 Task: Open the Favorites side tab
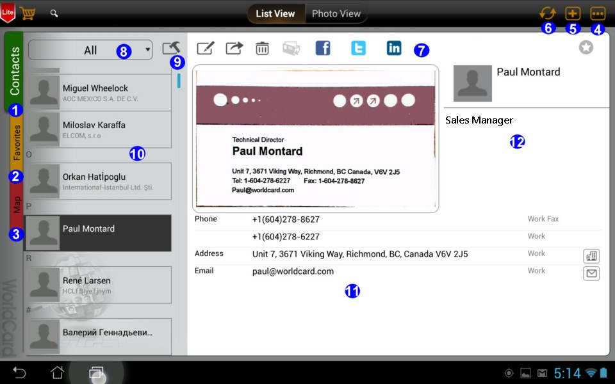tap(17, 143)
